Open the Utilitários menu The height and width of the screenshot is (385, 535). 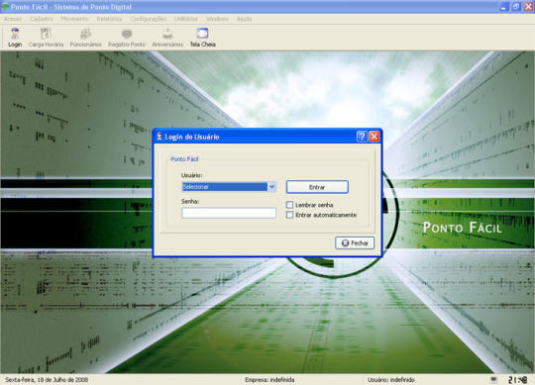coord(186,19)
